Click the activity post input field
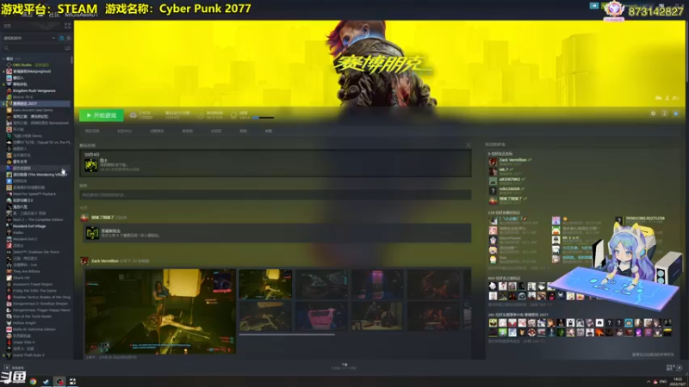 pyautogui.click(x=275, y=195)
